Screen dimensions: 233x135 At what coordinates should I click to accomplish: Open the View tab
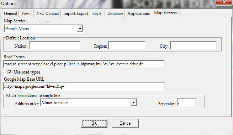click(26, 13)
